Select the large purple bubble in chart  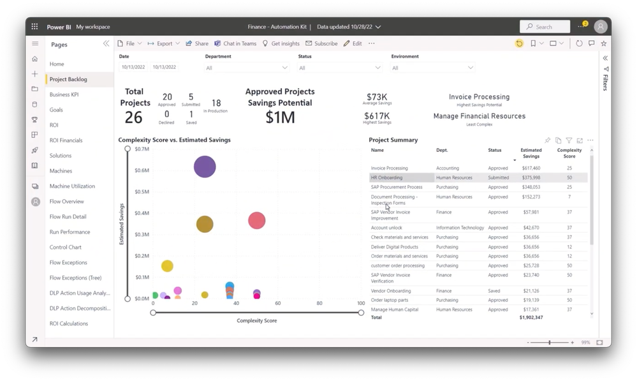[x=205, y=167]
